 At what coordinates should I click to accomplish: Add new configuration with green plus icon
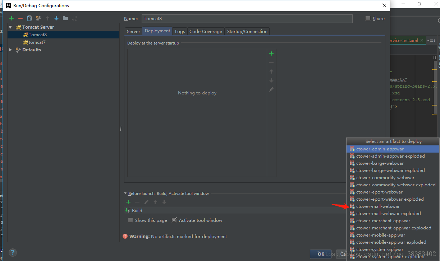click(12, 18)
